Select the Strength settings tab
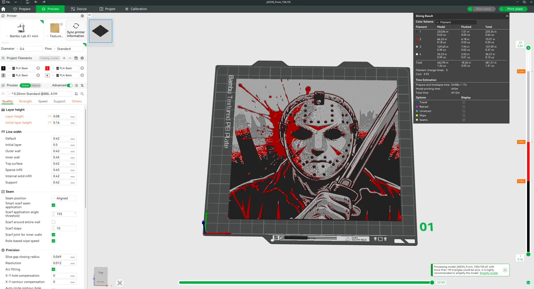The width and height of the screenshot is (534, 289). click(25, 102)
